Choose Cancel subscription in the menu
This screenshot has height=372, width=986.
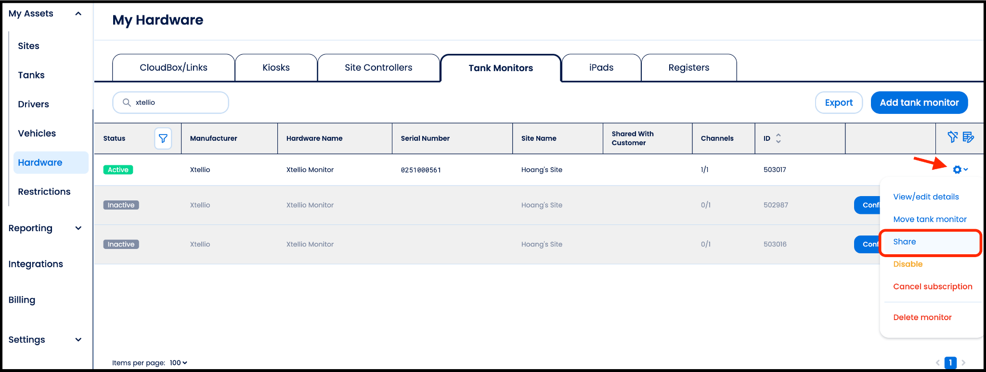click(933, 286)
